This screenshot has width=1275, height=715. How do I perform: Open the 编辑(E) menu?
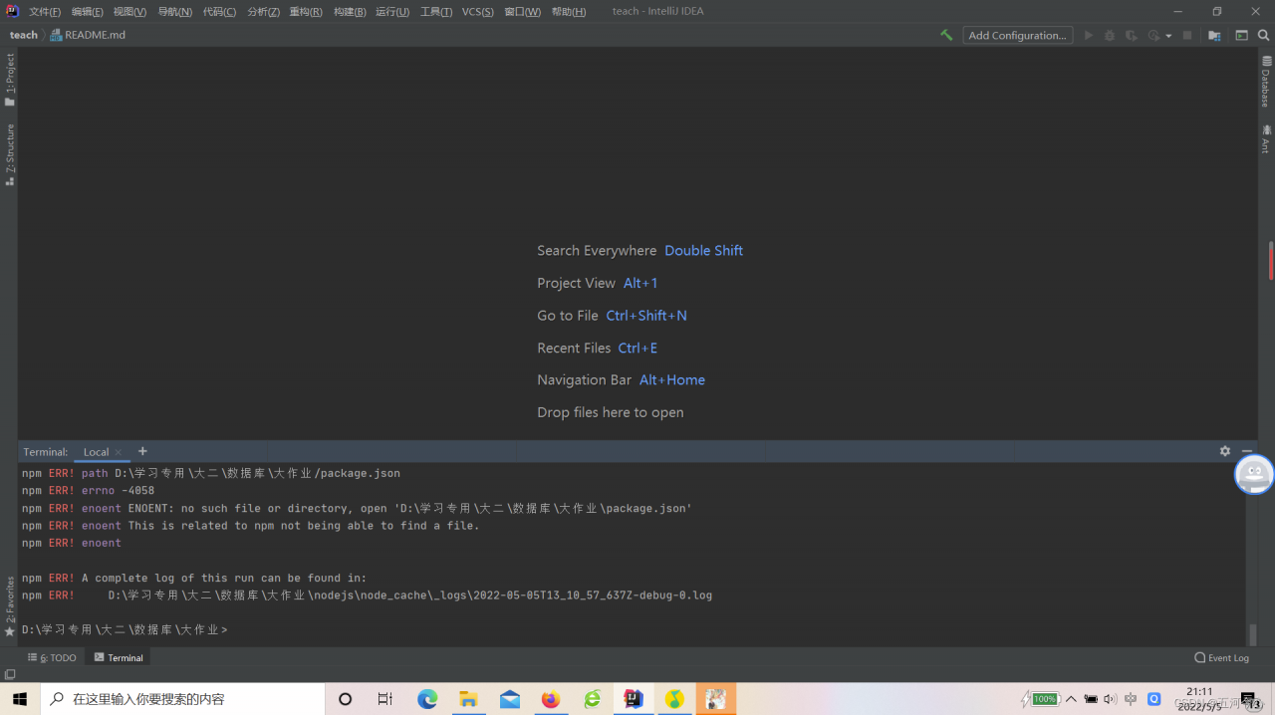tap(87, 11)
